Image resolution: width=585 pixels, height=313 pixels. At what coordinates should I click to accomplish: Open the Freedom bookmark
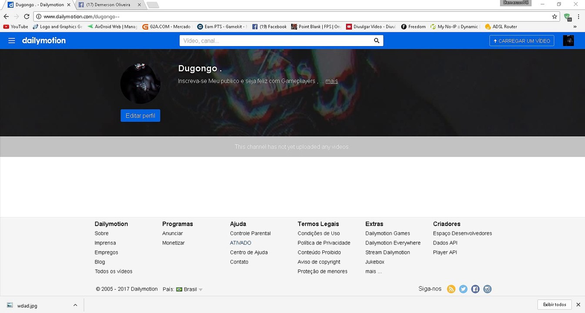(x=413, y=27)
